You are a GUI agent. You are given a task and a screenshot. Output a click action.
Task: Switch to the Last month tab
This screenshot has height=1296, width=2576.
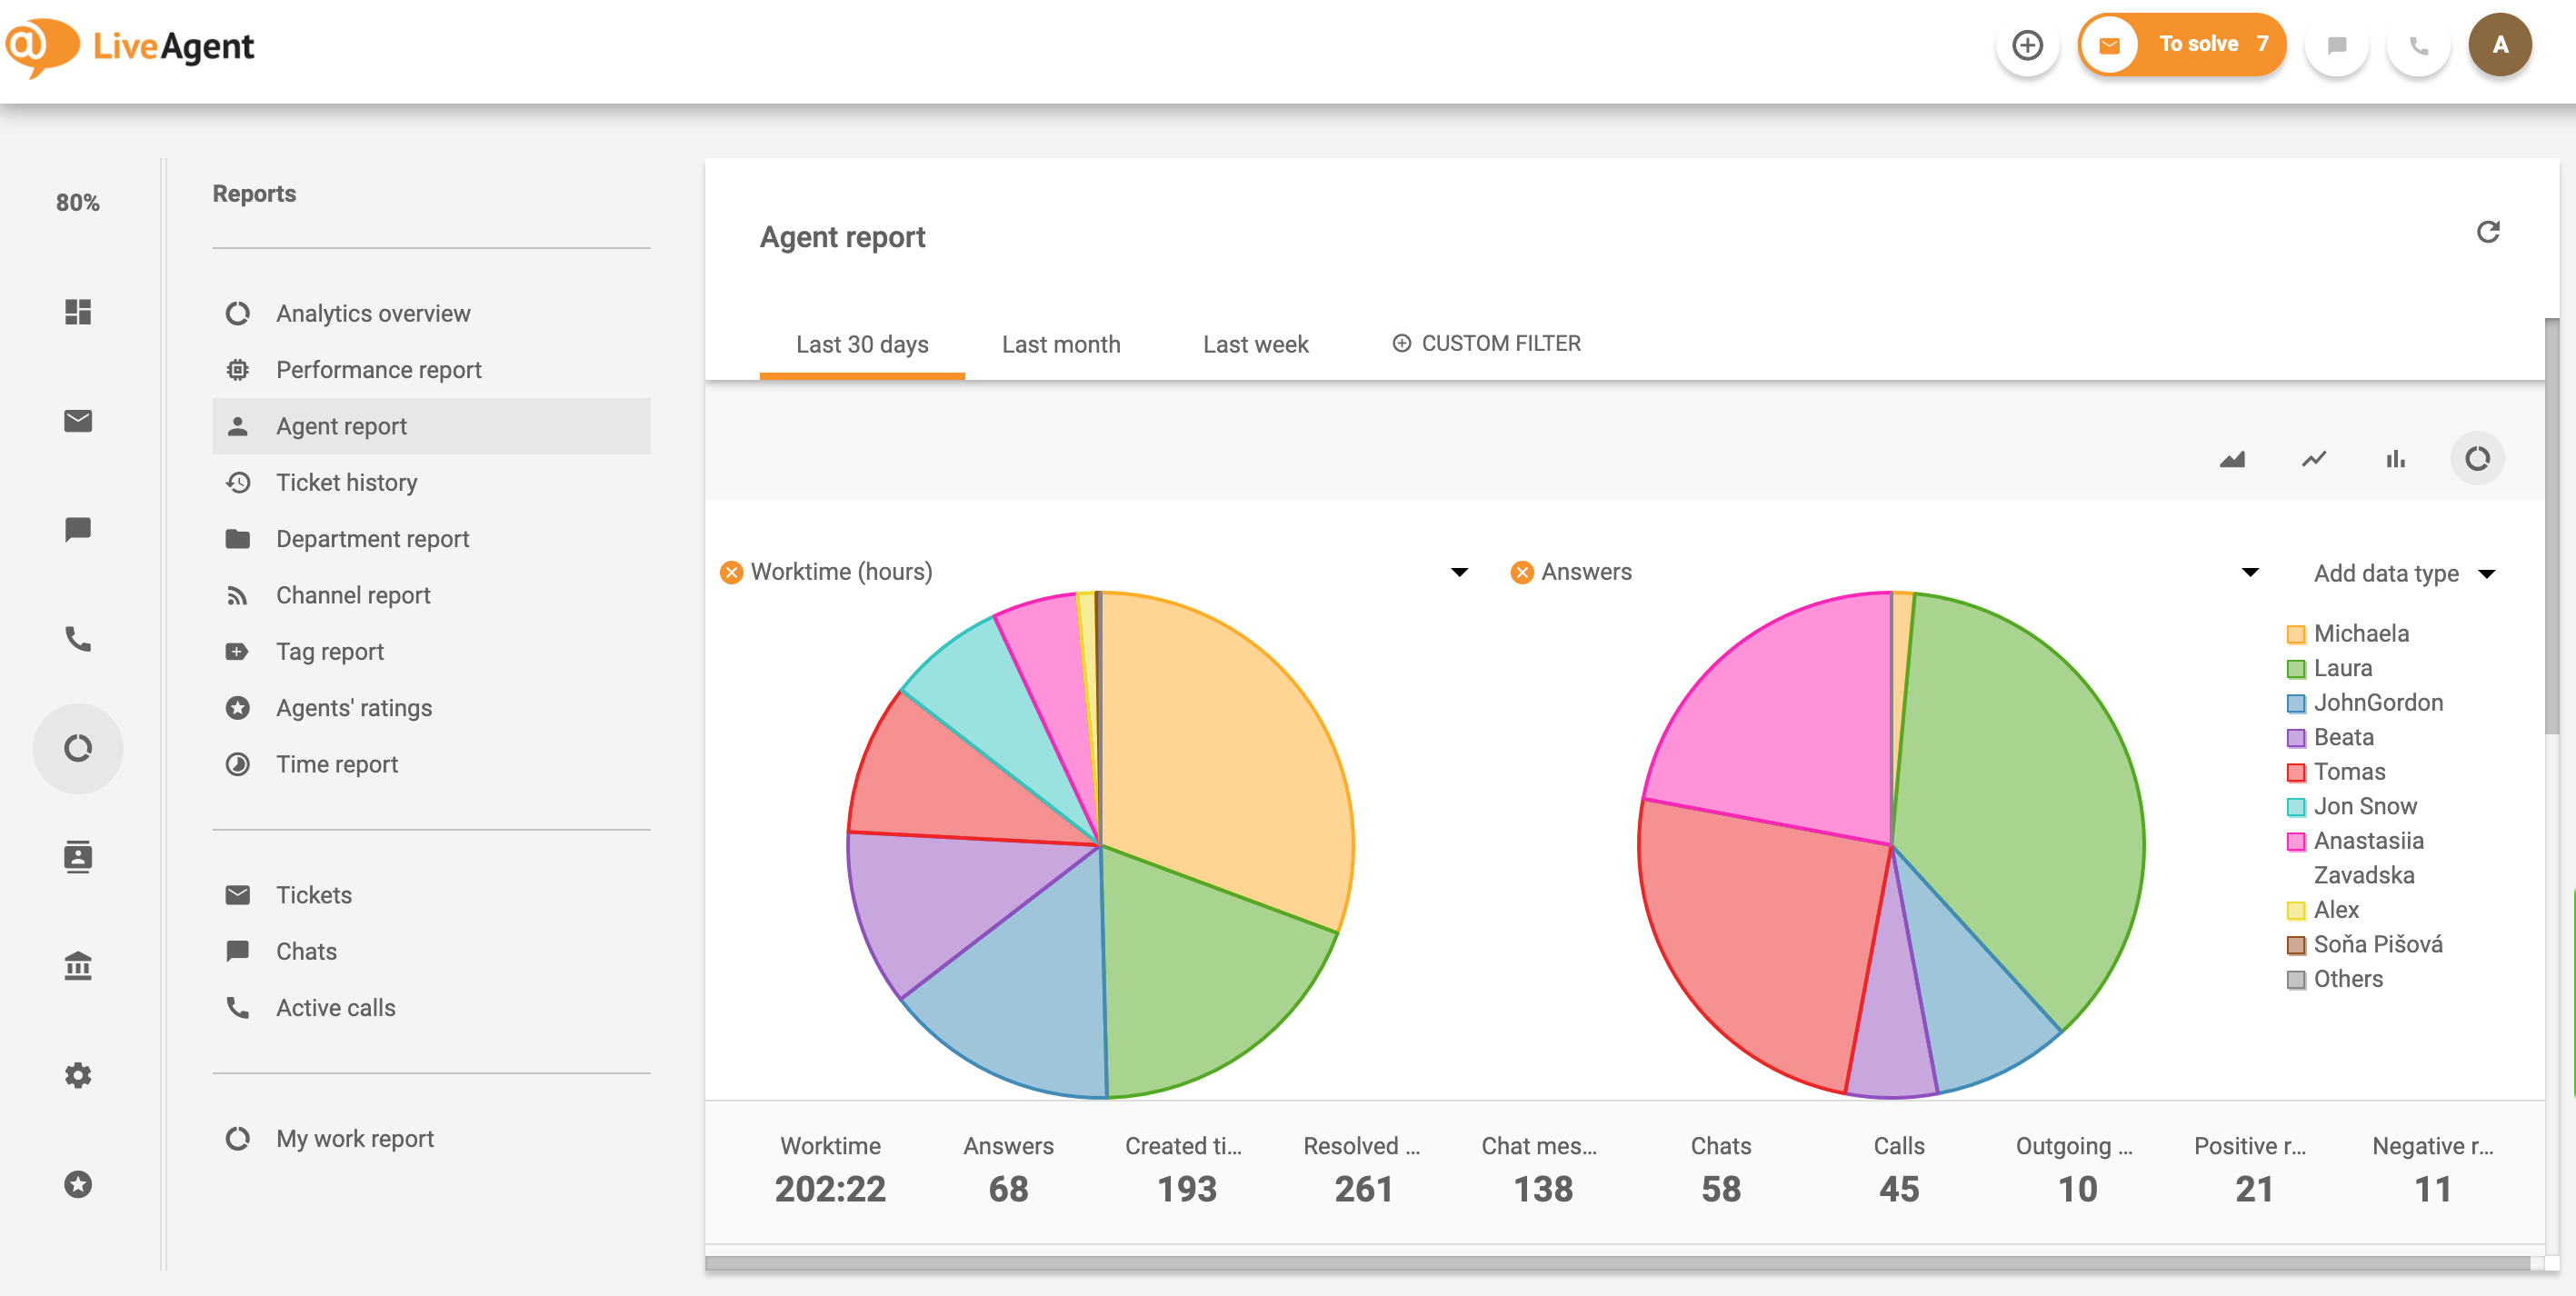(x=1060, y=344)
